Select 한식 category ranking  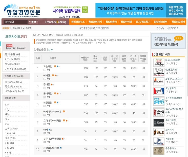point(7,105)
